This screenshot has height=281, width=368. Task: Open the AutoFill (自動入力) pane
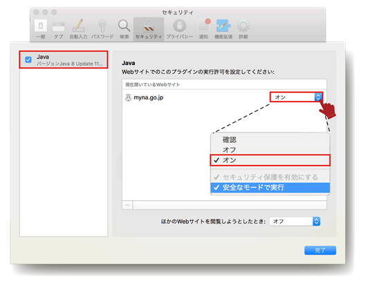point(78,29)
